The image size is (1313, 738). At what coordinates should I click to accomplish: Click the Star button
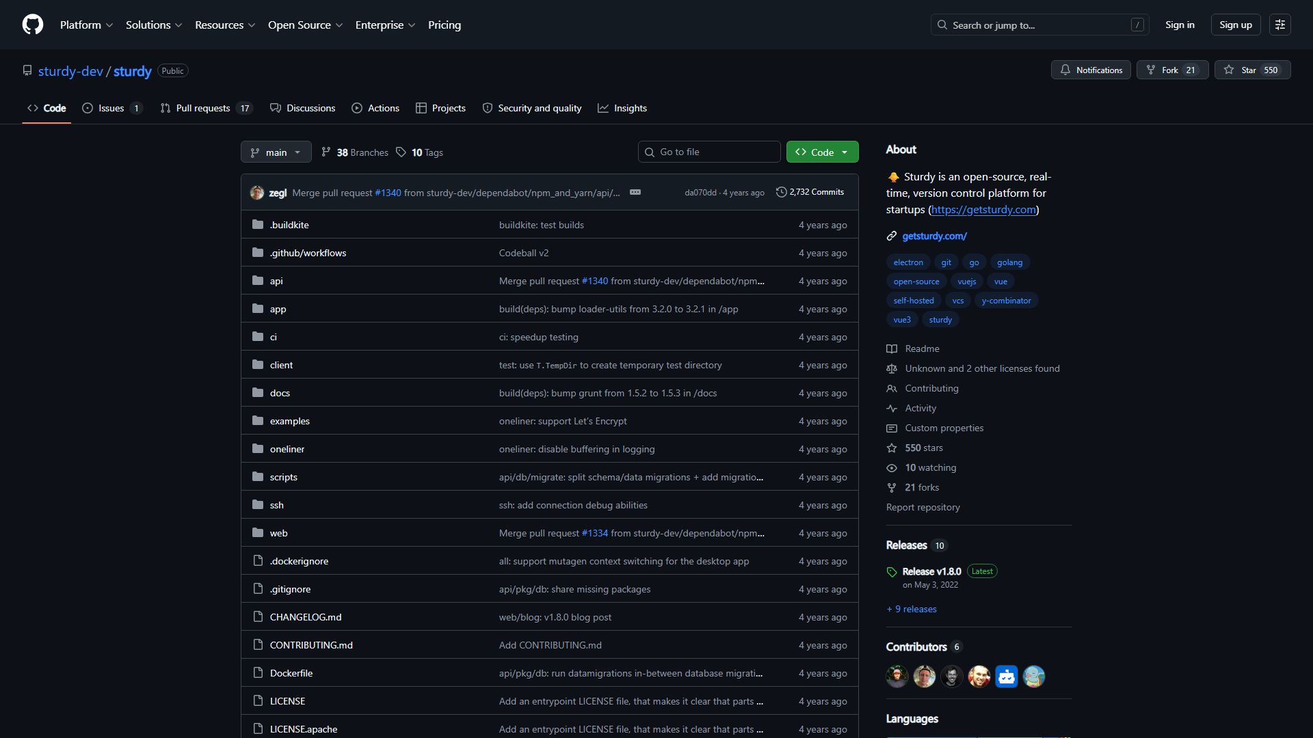(x=1253, y=70)
